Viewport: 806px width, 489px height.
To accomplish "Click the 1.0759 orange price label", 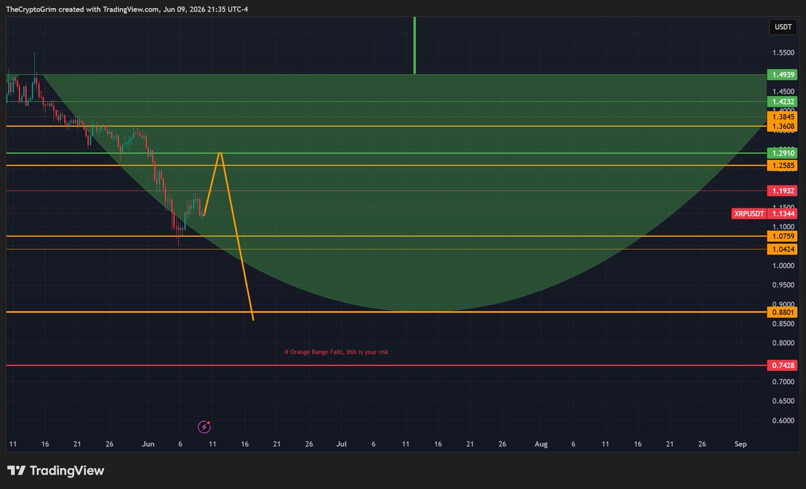I will click(782, 236).
